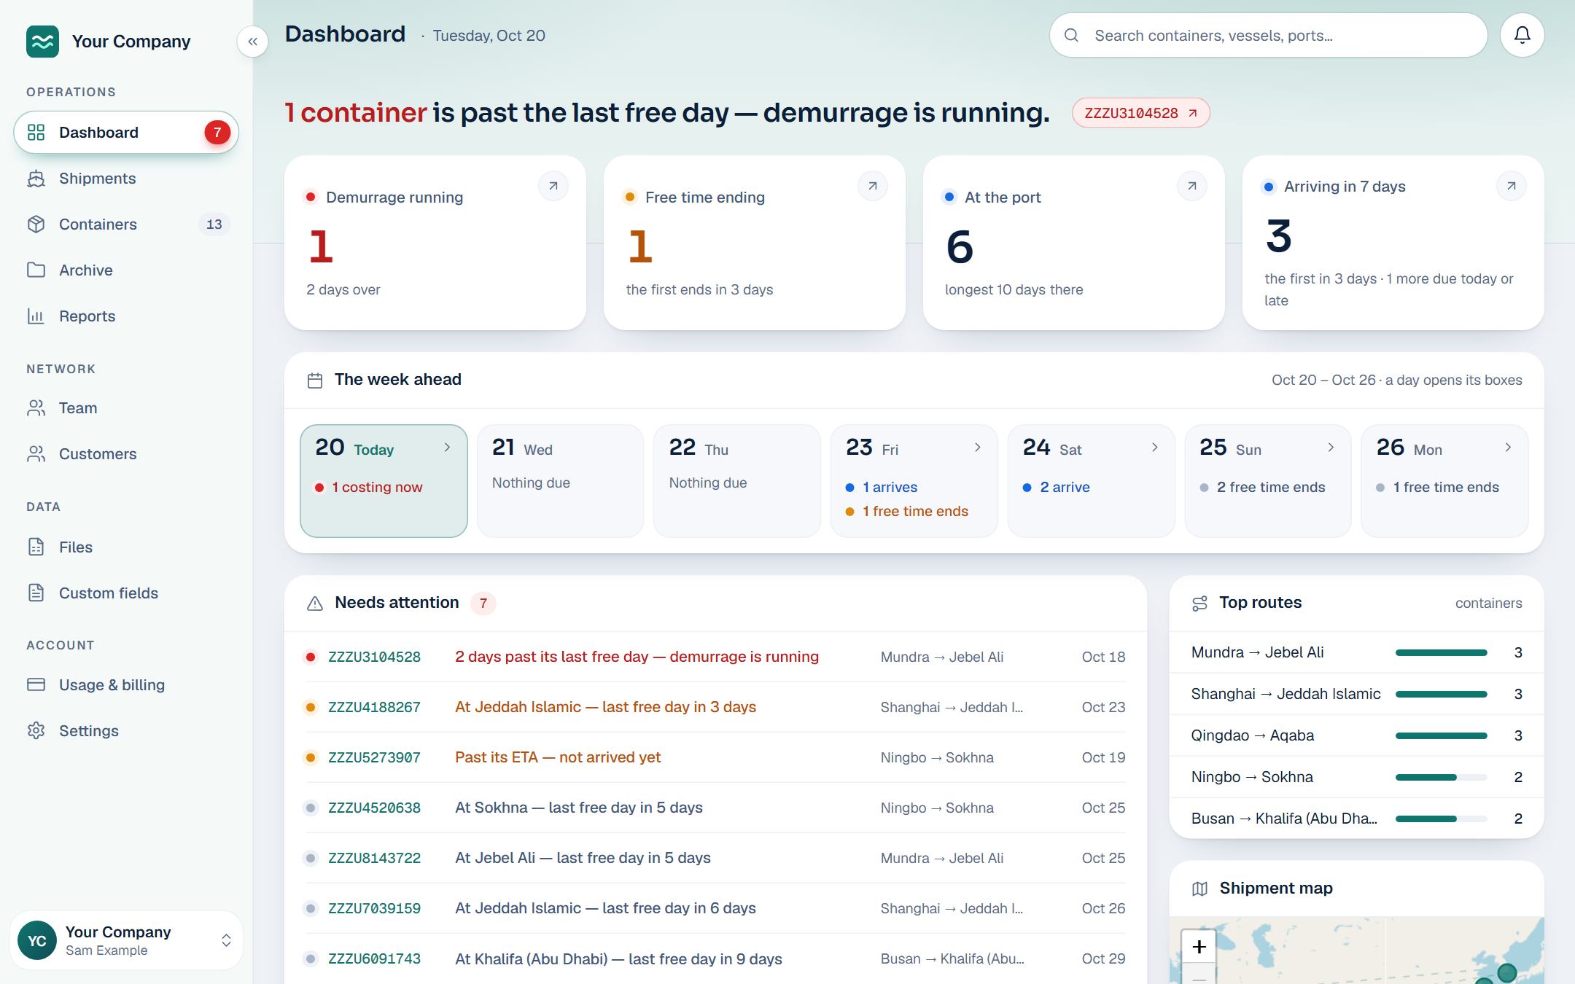Click the Custom fields document icon
The width and height of the screenshot is (1575, 984).
pyautogui.click(x=36, y=593)
